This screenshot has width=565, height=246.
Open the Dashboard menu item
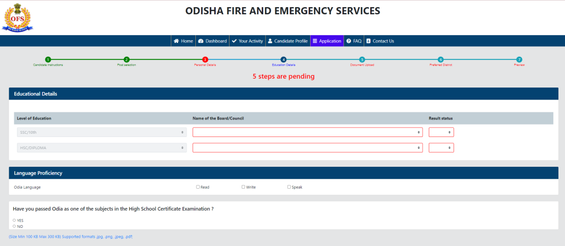(212, 41)
